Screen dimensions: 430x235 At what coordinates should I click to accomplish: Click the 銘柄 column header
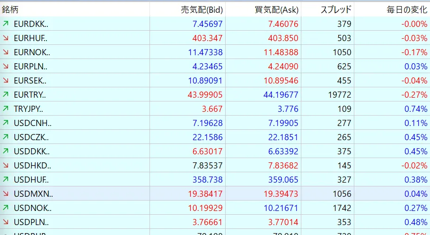pyautogui.click(x=10, y=9)
